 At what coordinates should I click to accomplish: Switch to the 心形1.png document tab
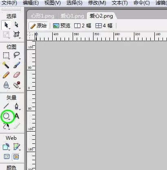pyautogui.click(x=42, y=16)
